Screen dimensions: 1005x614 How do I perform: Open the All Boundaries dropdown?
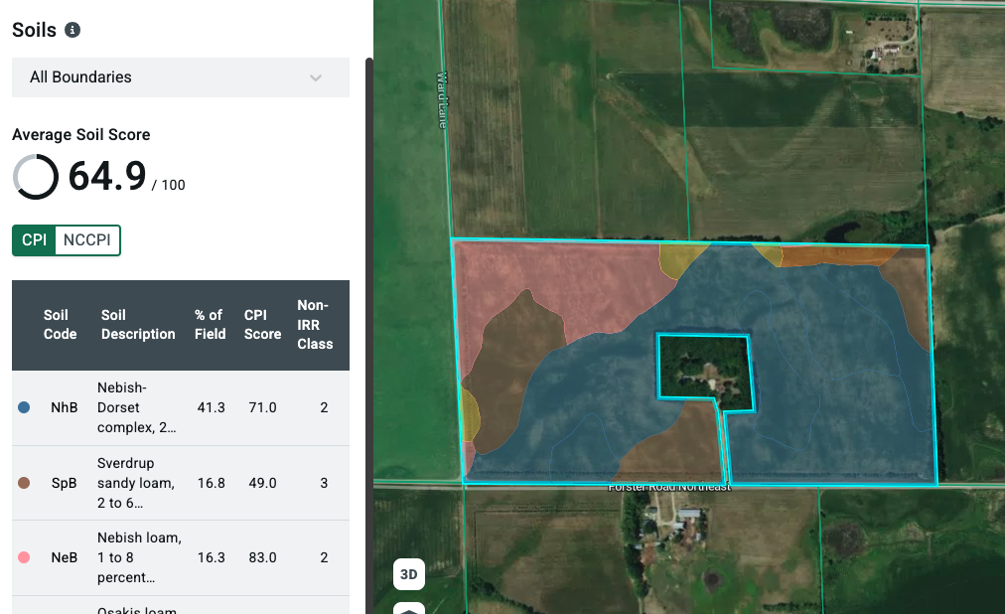tap(181, 77)
